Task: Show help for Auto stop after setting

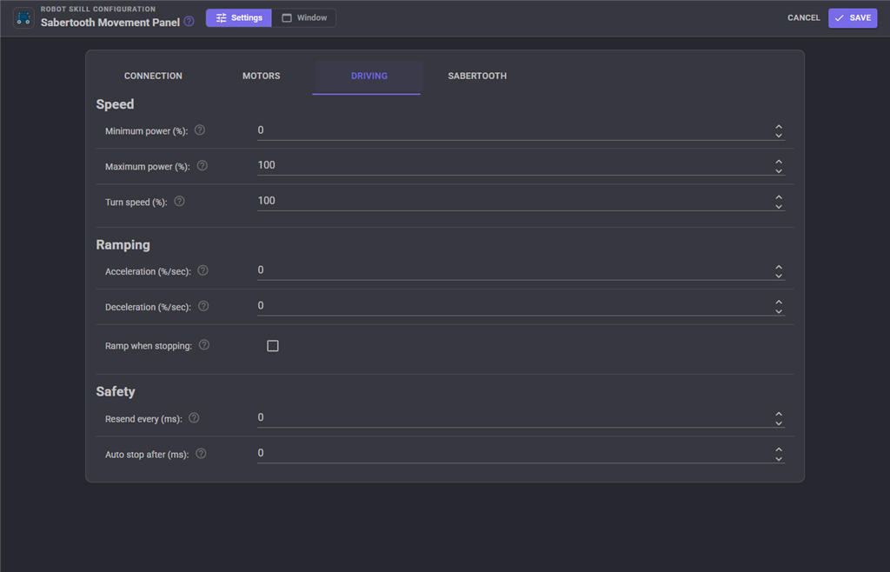Action: 201,454
